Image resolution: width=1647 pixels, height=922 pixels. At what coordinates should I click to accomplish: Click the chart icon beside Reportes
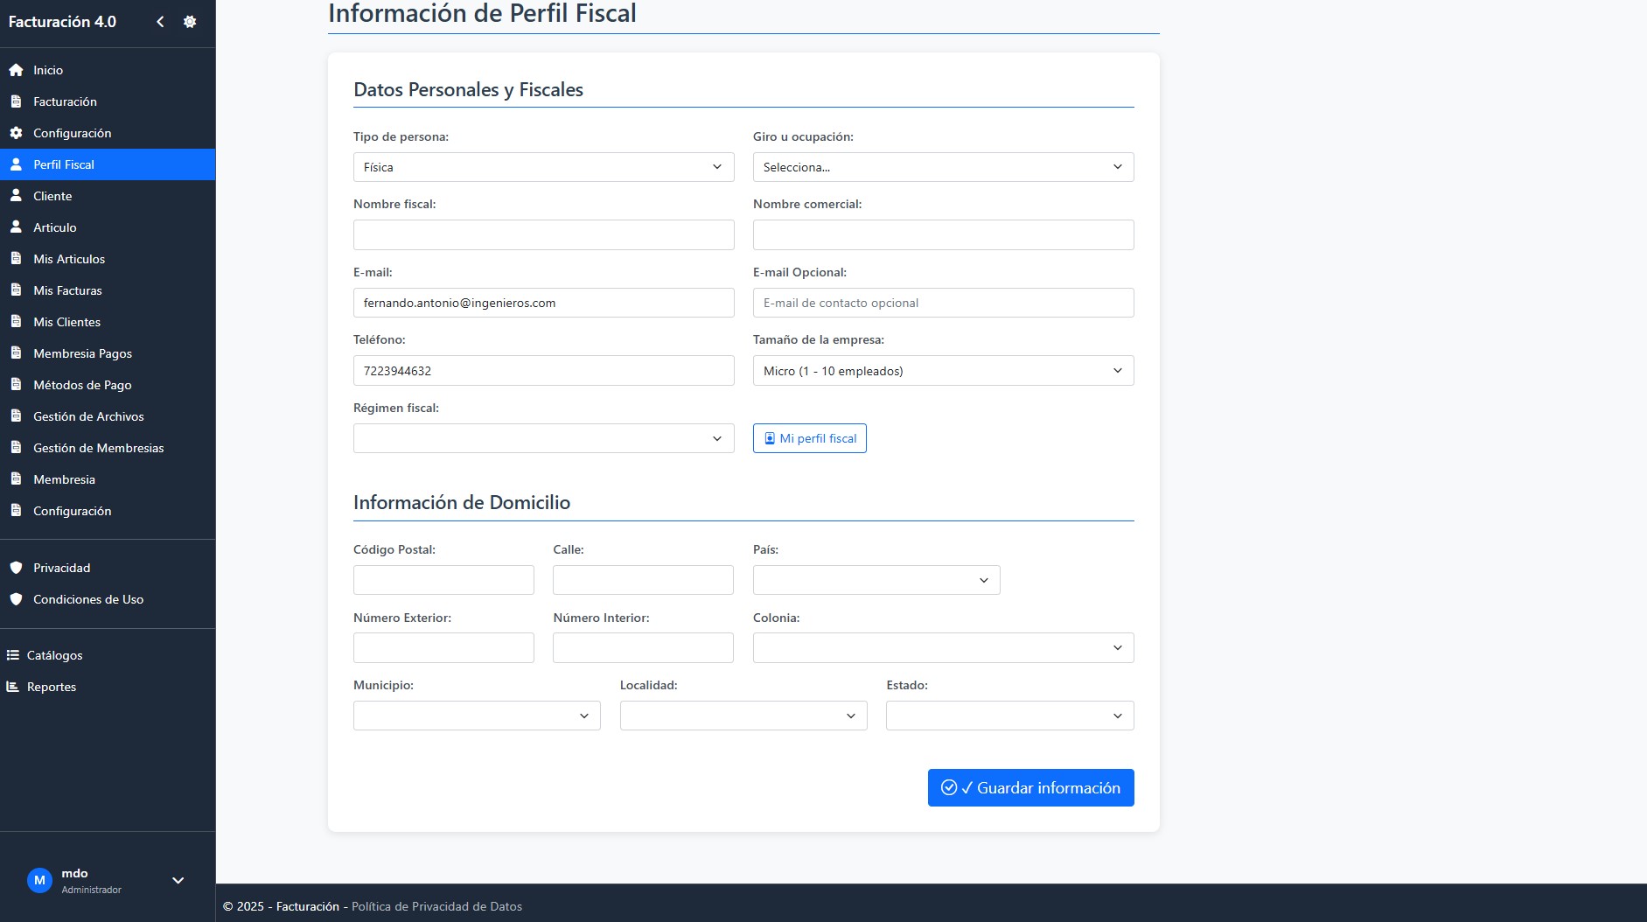tap(13, 687)
